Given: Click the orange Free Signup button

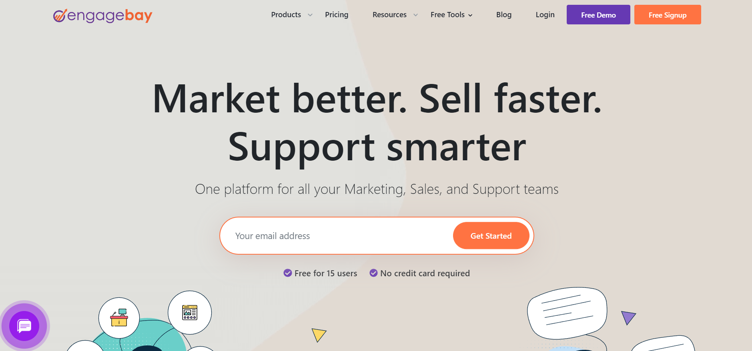Looking at the screenshot, I should [x=668, y=15].
